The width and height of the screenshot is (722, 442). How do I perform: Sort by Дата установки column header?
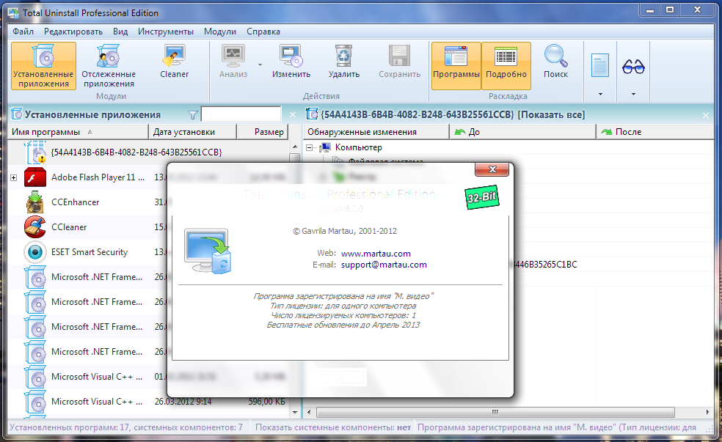tap(192, 131)
